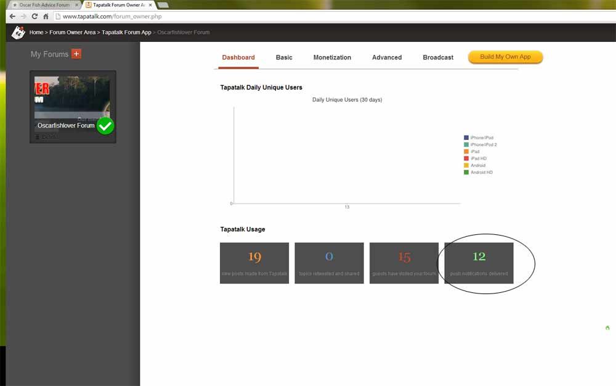This screenshot has width=616, height=386.
Task: Switch to Oscar Fish Advice Forum tab
Action: tap(44, 5)
